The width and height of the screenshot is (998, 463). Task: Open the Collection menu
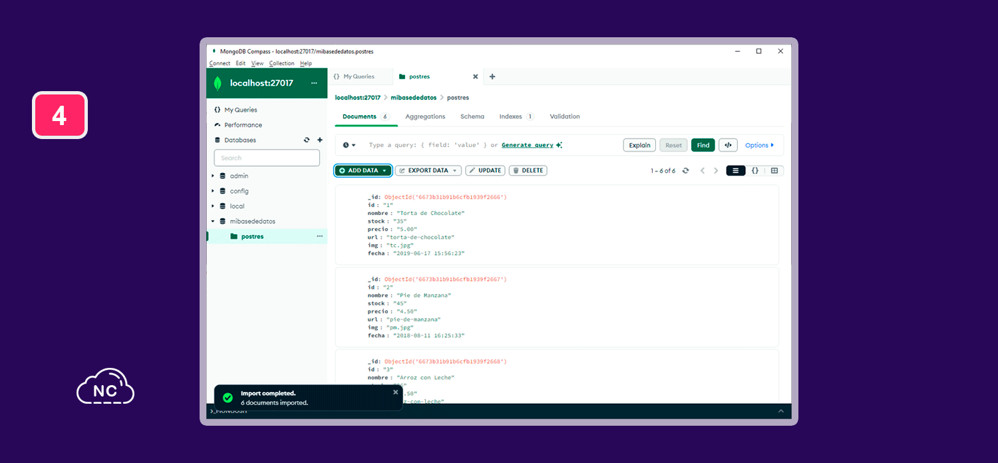click(x=281, y=63)
